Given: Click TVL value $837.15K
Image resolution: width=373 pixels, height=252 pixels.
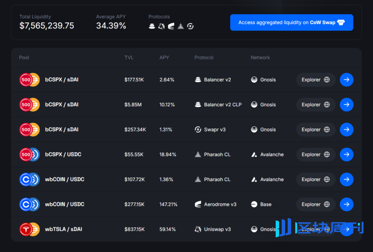Looking at the screenshot, I should [x=134, y=230].
